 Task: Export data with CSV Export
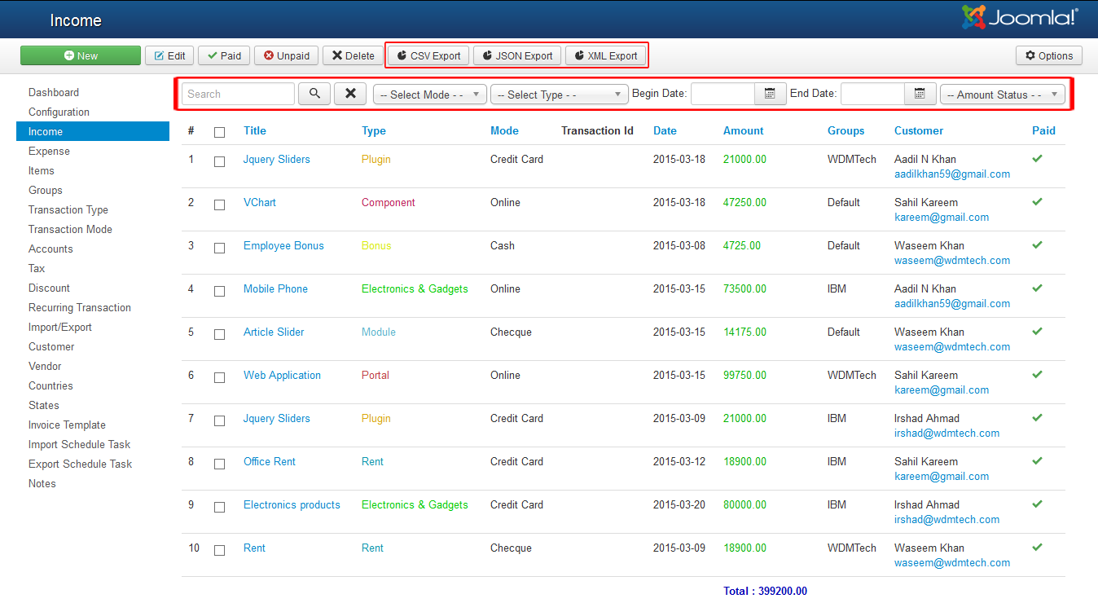tap(428, 55)
